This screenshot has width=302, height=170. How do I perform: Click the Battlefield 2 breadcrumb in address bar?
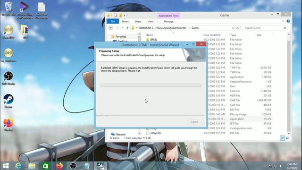[x=163, y=28]
